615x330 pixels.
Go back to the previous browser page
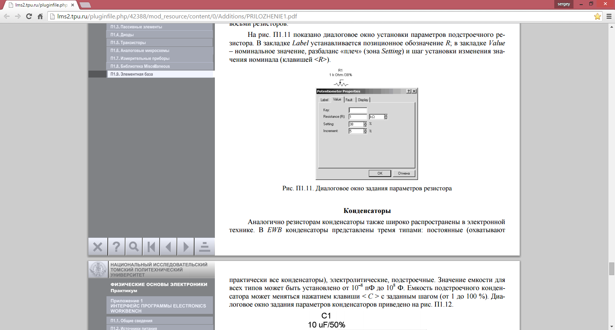7,16
